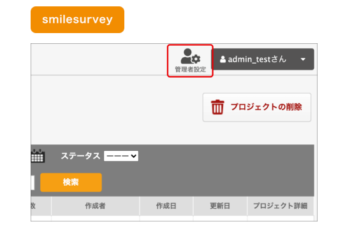Click the ステータス label text
Screen dimensions: 352x231
pyautogui.click(x=80, y=156)
